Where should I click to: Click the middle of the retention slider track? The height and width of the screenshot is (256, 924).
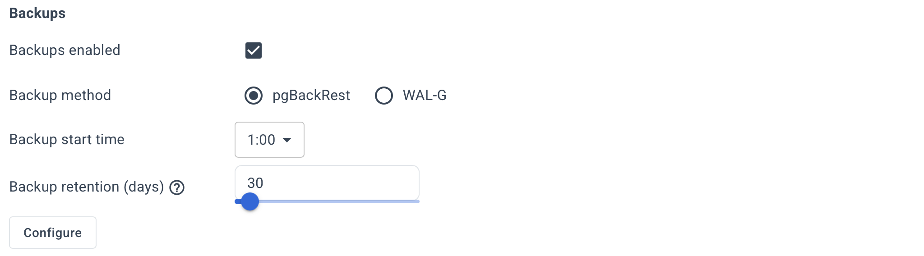(327, 201)
